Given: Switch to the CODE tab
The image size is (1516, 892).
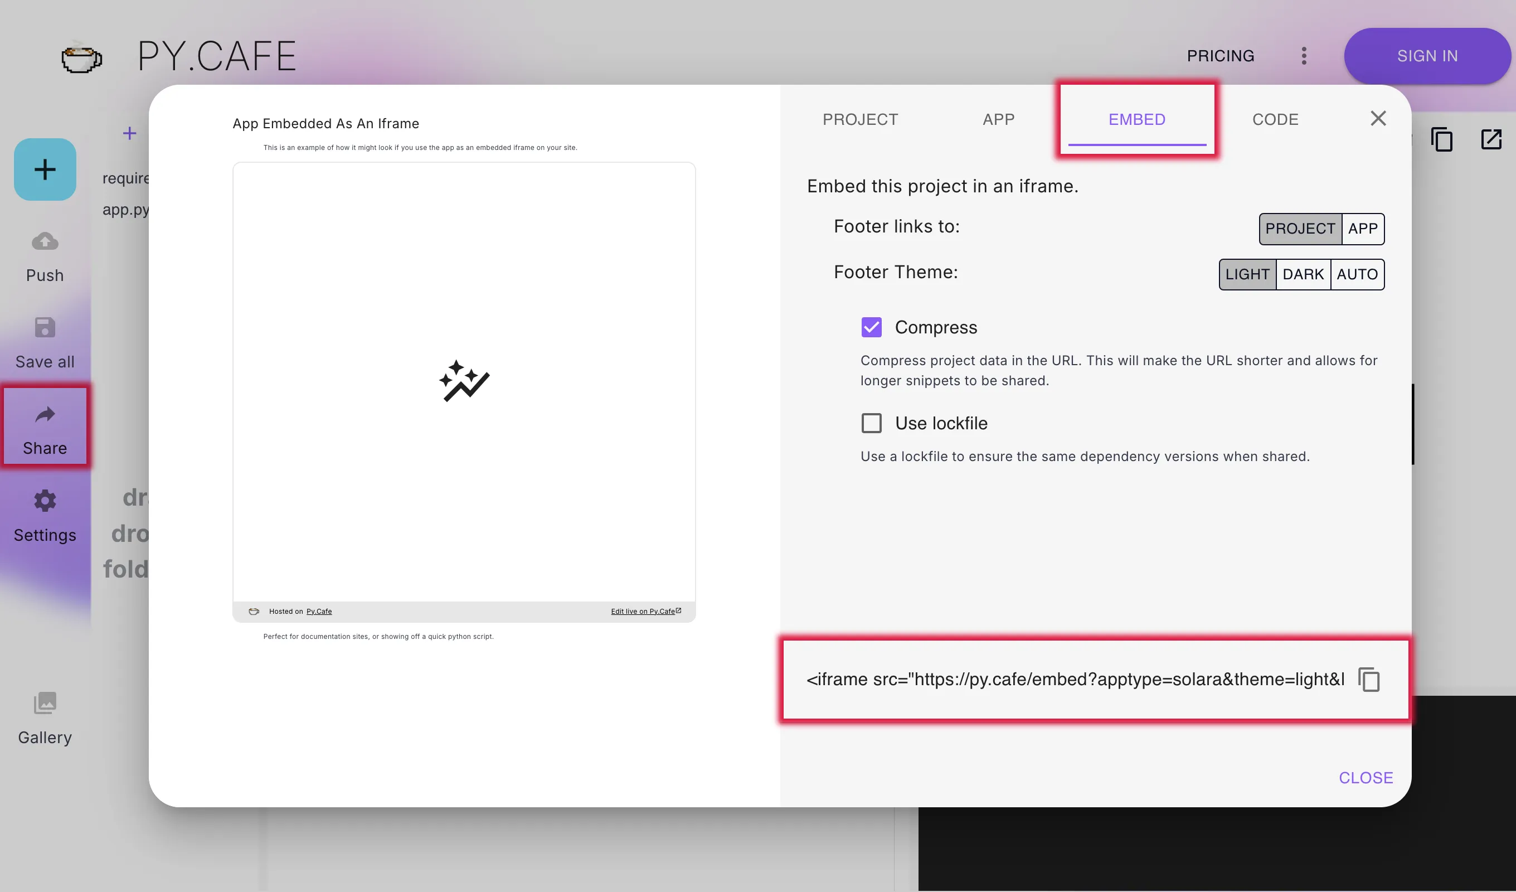Looking at the screenshot, I should coord(1275,118).
